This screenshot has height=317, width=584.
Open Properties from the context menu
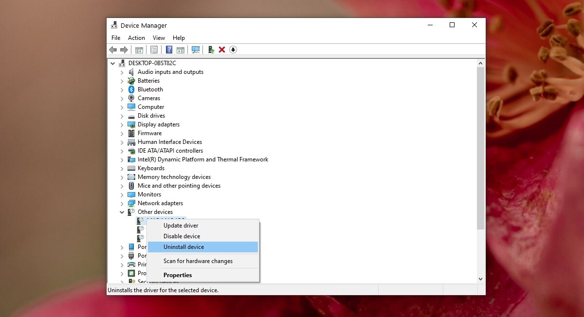(178, 275)
